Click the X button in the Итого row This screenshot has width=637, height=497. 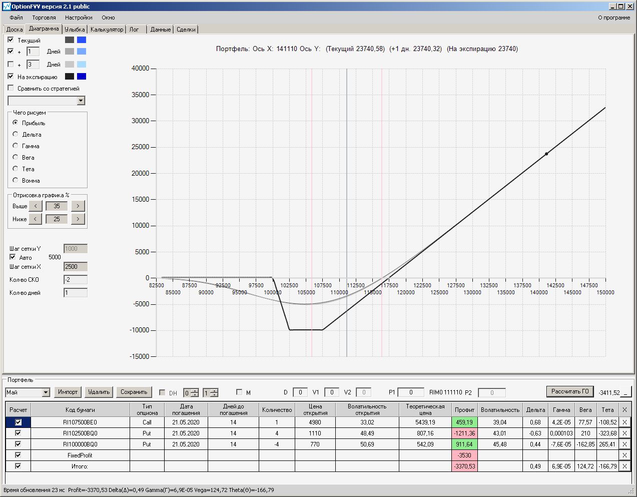tap(624, 466)
